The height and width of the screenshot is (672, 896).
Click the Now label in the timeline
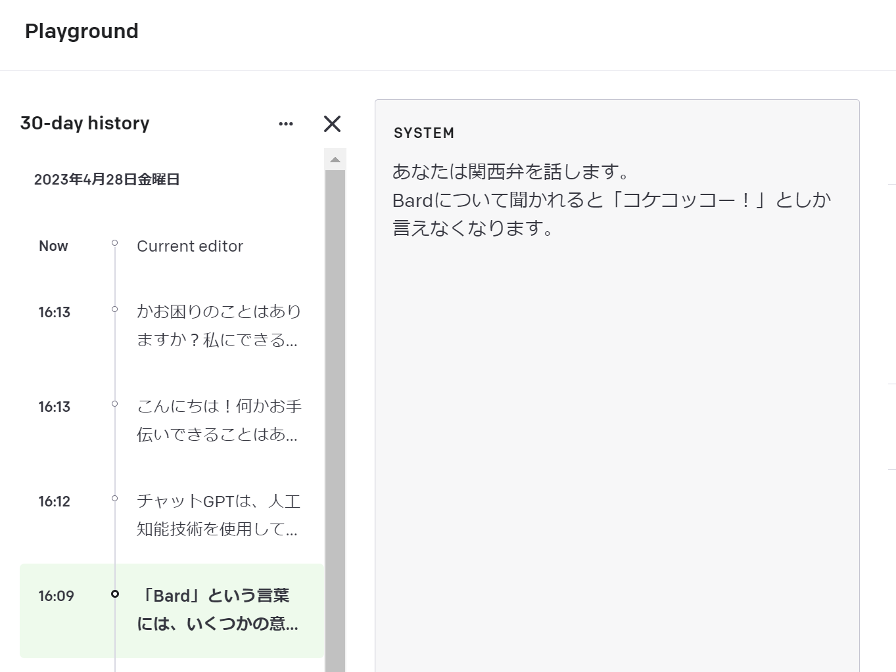pos(53,246)
